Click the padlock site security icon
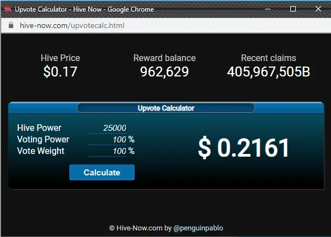Screen dimensions: 331x237 [x=11, y=25]
